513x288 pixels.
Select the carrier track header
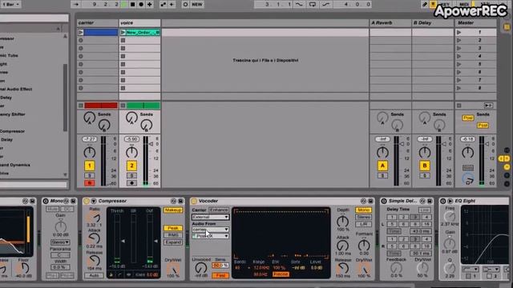98,23
